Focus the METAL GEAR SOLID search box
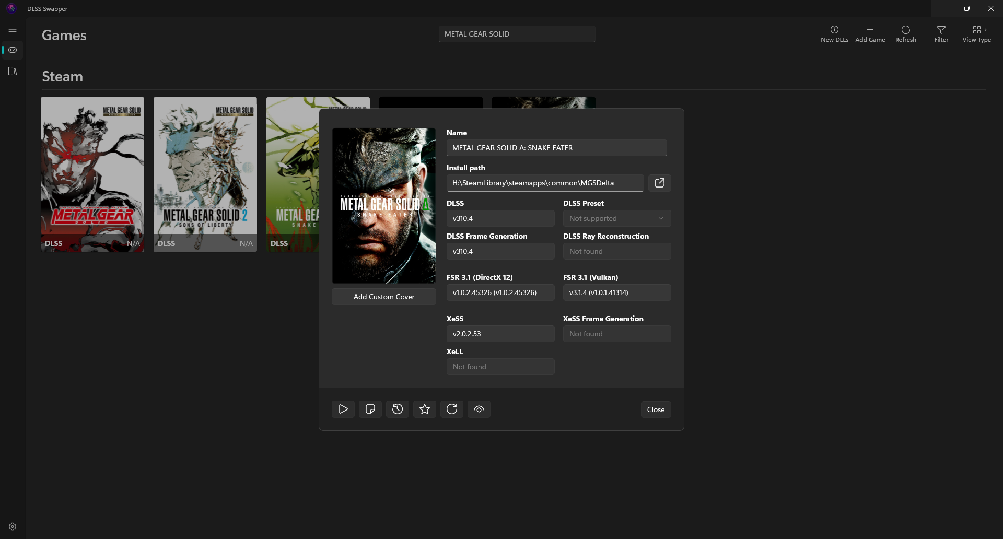This screenshot has height=539, width=1003. tap(517, 34)
